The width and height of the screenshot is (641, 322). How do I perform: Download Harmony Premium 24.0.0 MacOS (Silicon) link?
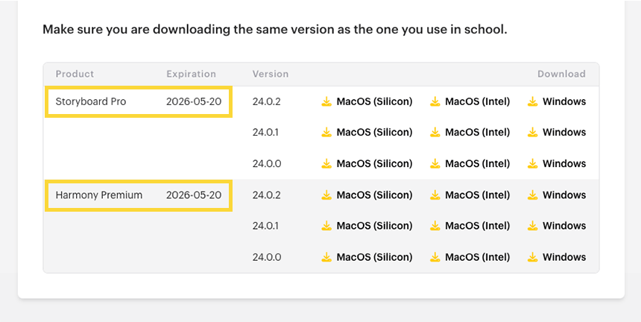coord(374,257)
